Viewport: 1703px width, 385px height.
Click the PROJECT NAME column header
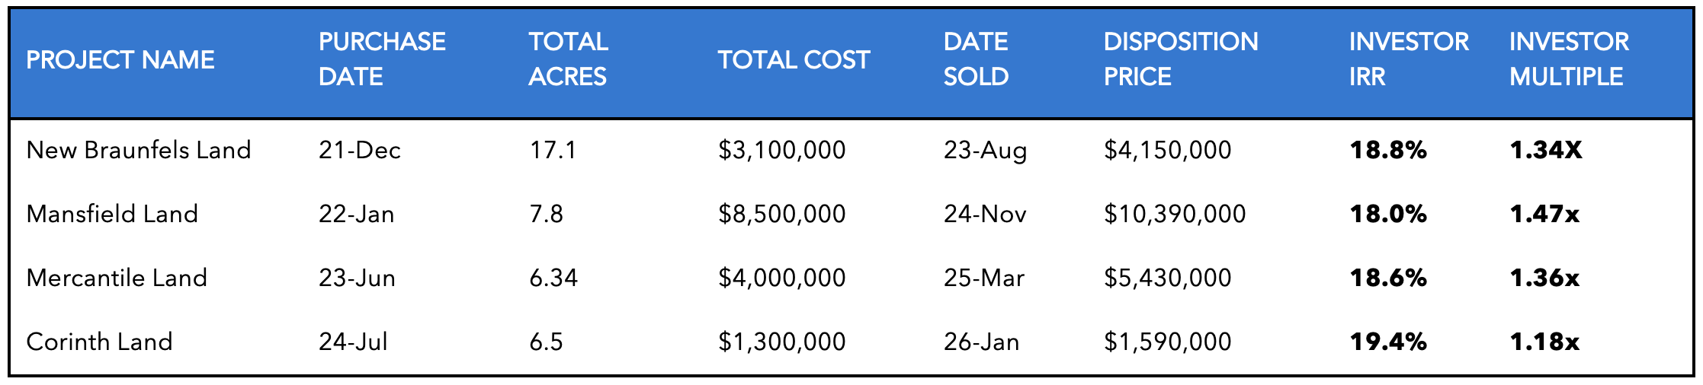(x=120, y=60)
